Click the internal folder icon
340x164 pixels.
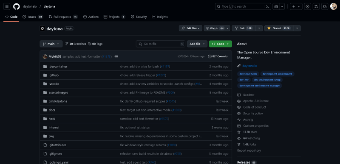pyautogui.click(x=45, y=128)
